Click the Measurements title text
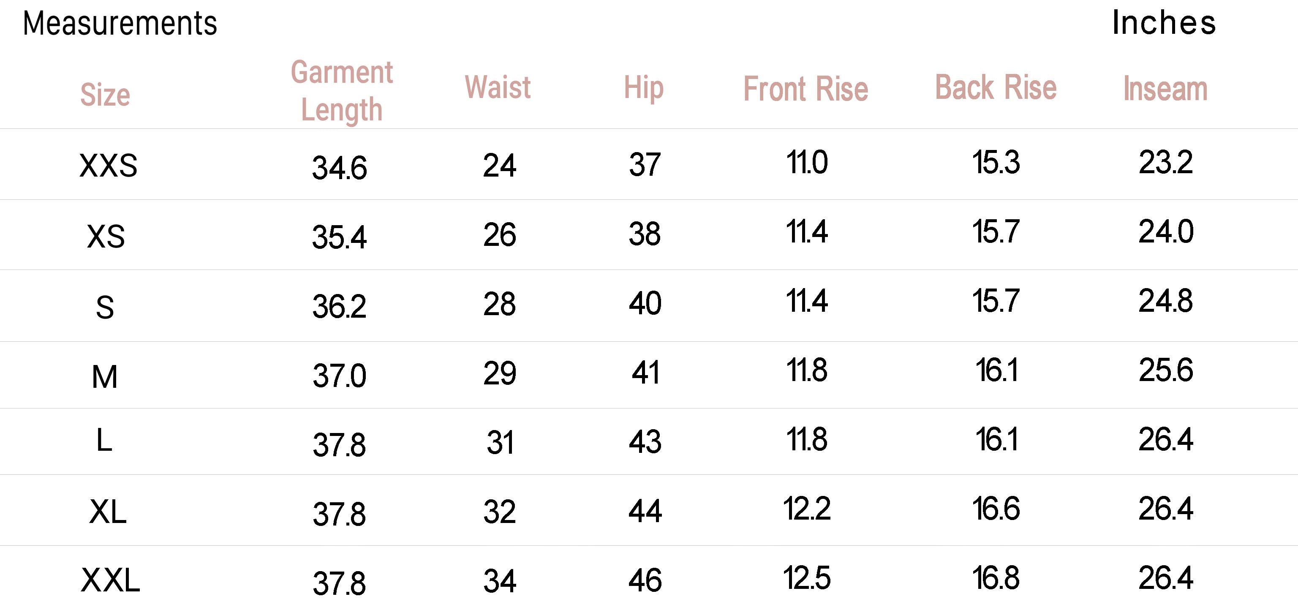Viewport: 1298px width, 610px height. click(120, 23)
